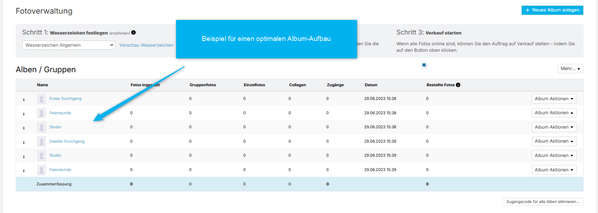598x213 pixels.
Task: Click Zugangscode für alle Alben aktivieren button
Action: click(x=543, y=202)
